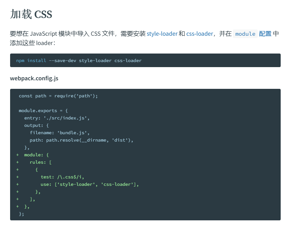The height and width of the screenshot is (225, 297).
Task: Open the css-loader link in the paragraph
Action: [x=199, y=34]
